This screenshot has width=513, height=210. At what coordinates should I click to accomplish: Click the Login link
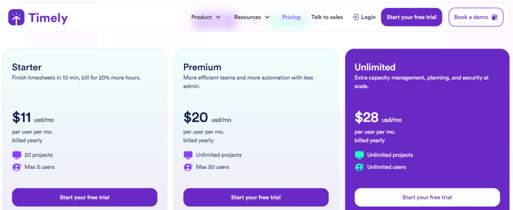(x=368, y=17)
